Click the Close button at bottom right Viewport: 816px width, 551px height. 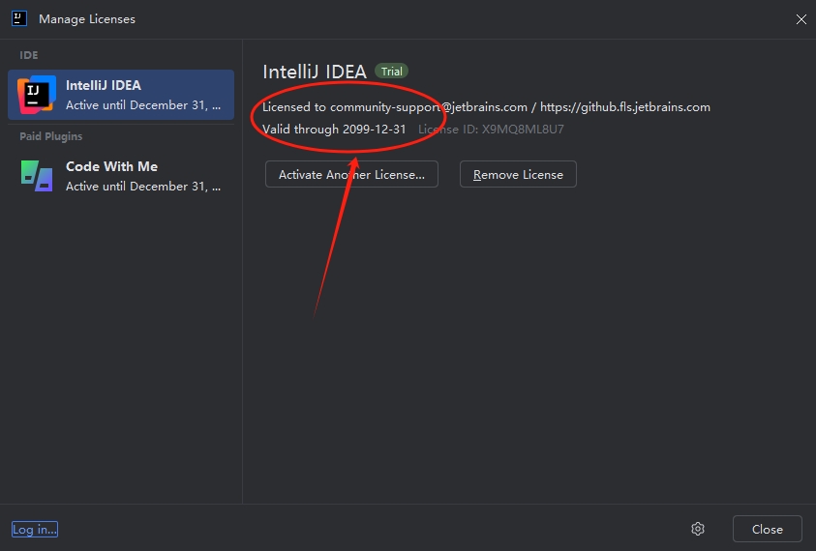pyautogui.click(x=767, y=529)
